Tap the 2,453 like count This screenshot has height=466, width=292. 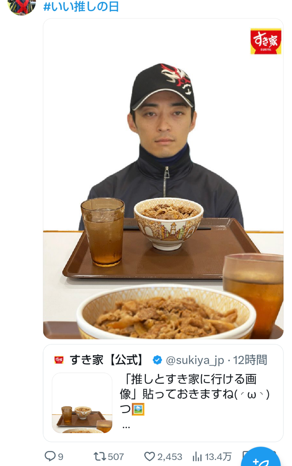[x=170, y=457]
